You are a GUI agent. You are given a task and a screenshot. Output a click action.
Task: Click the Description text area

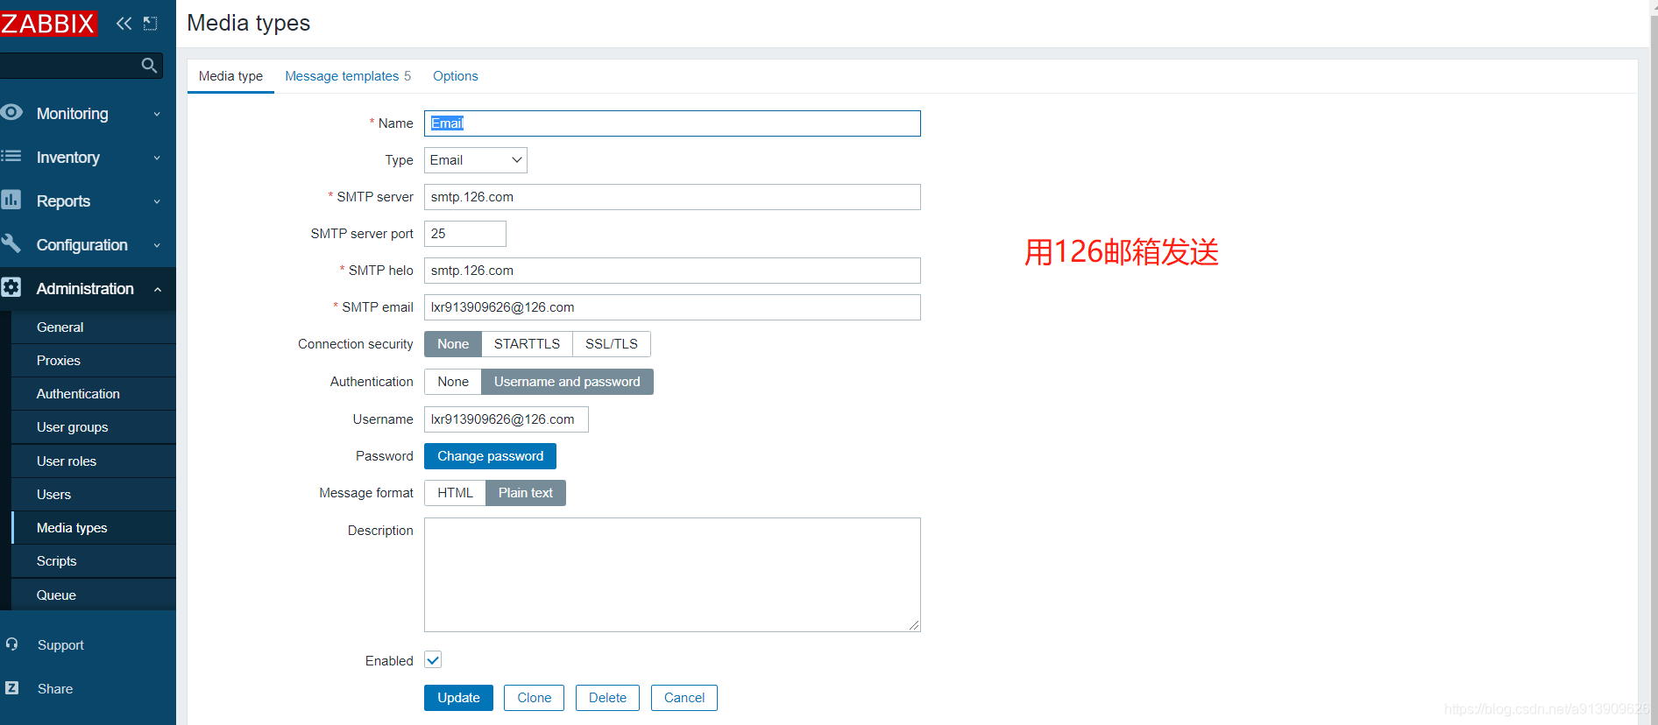pos(672,574)
